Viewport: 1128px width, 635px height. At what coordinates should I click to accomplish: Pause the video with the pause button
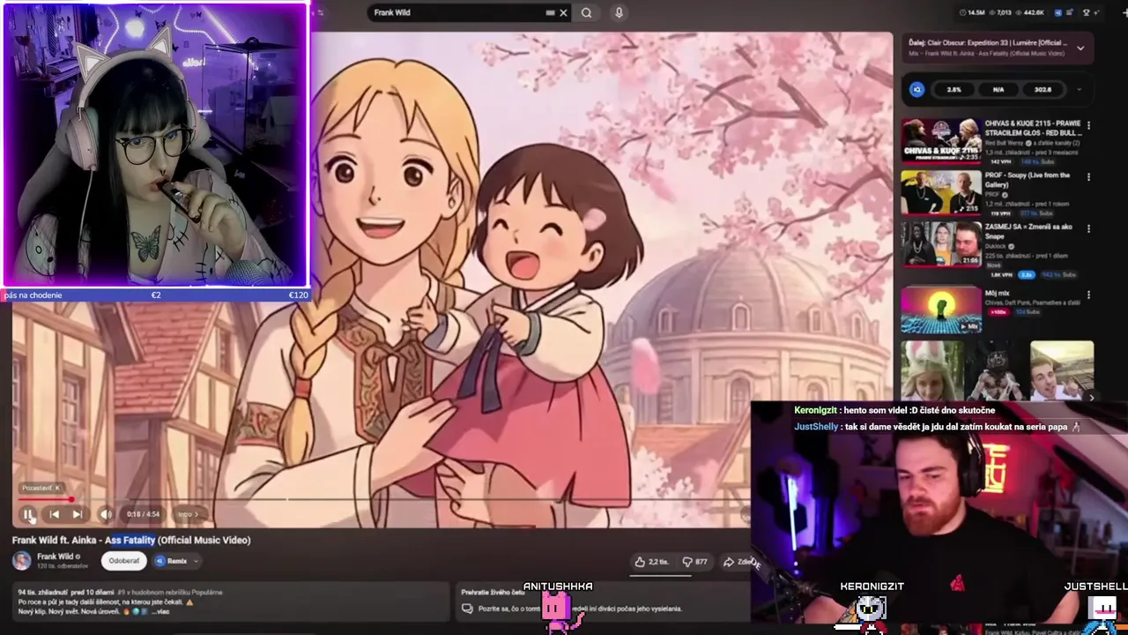(x=28, y=514)
